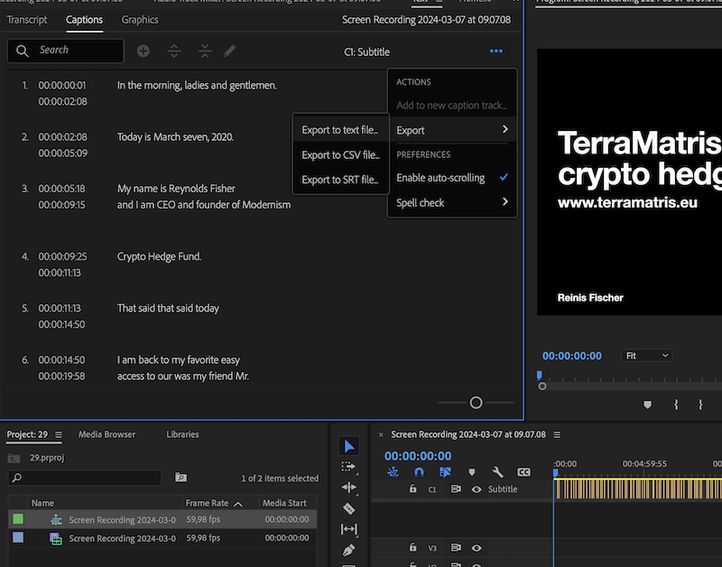The width and height of the screenshot is (722, 567).
Task: Select caption 1 'In the morning, ladies and gentlemen'
Action: point(197,86)
